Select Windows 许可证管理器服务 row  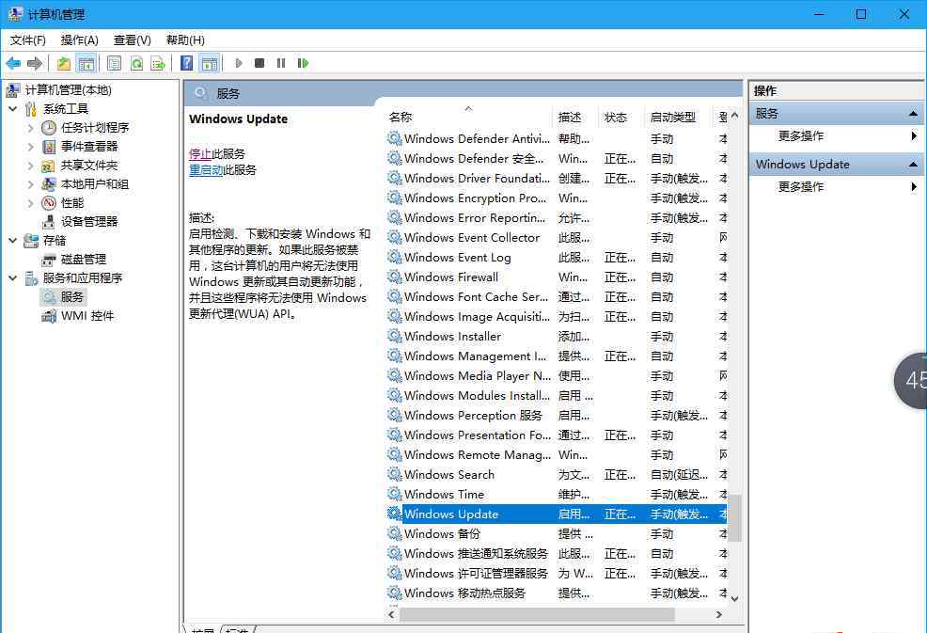[558, 573]
